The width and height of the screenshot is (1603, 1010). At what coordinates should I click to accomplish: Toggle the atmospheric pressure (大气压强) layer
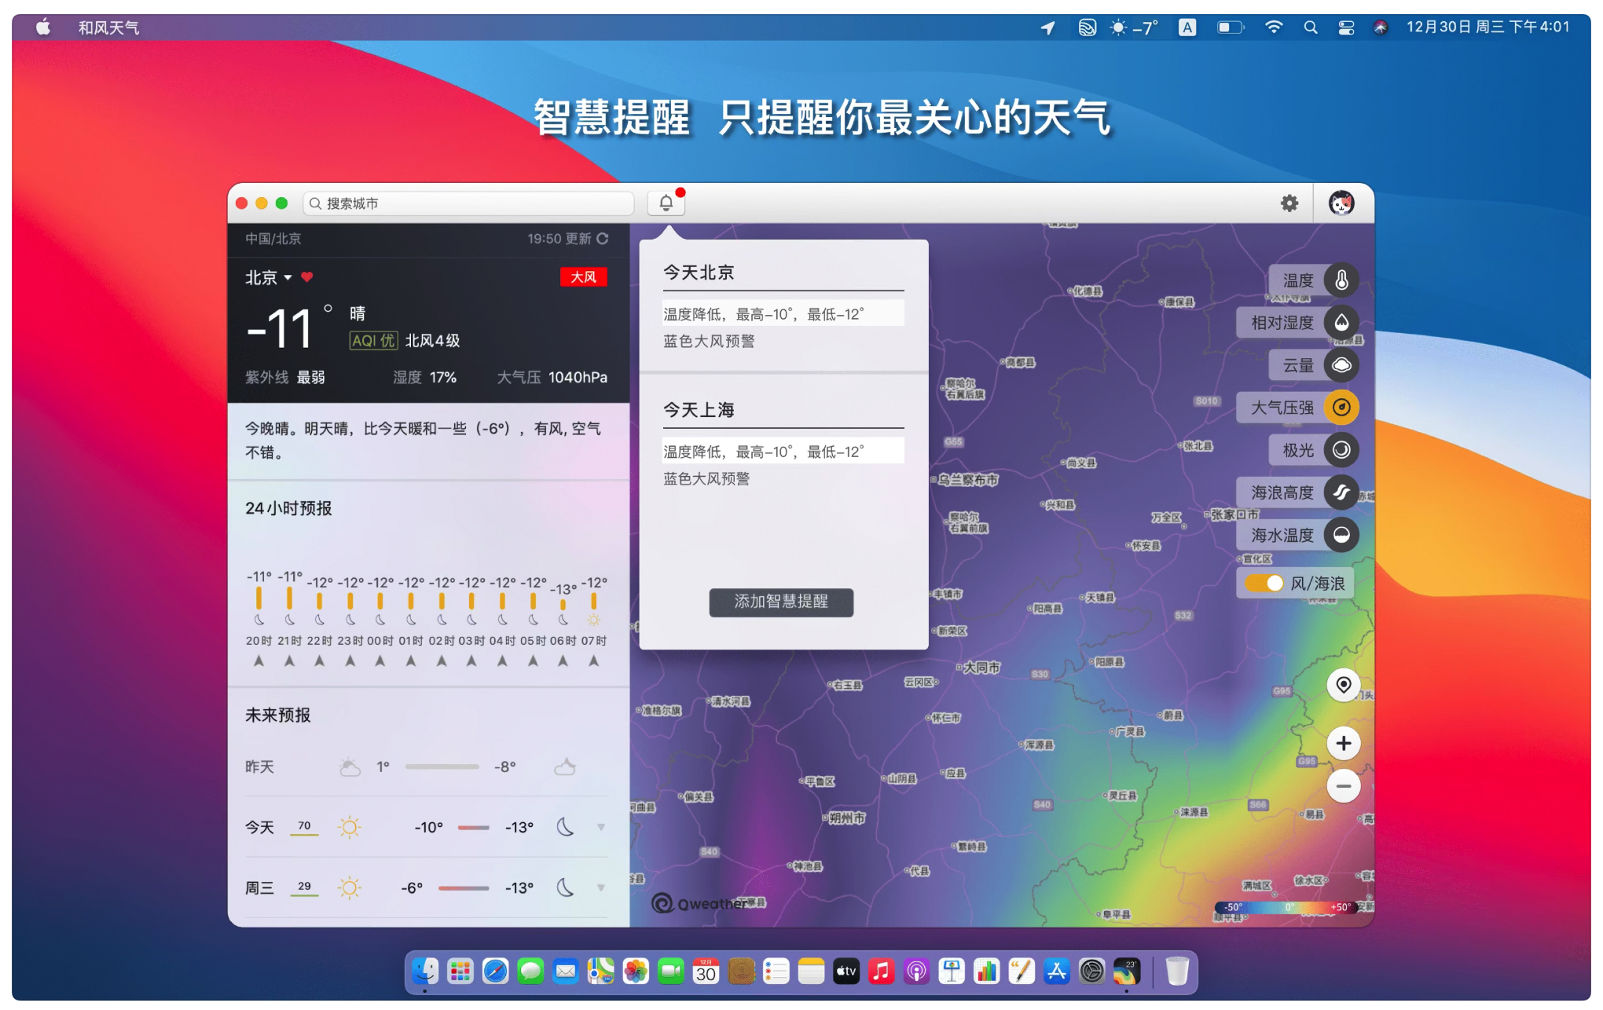point(1341,408)
